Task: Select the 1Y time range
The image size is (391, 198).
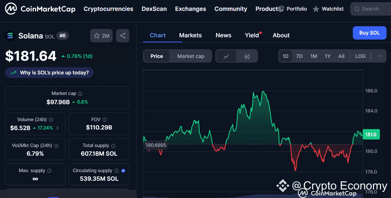Action: tap(327, 56)
